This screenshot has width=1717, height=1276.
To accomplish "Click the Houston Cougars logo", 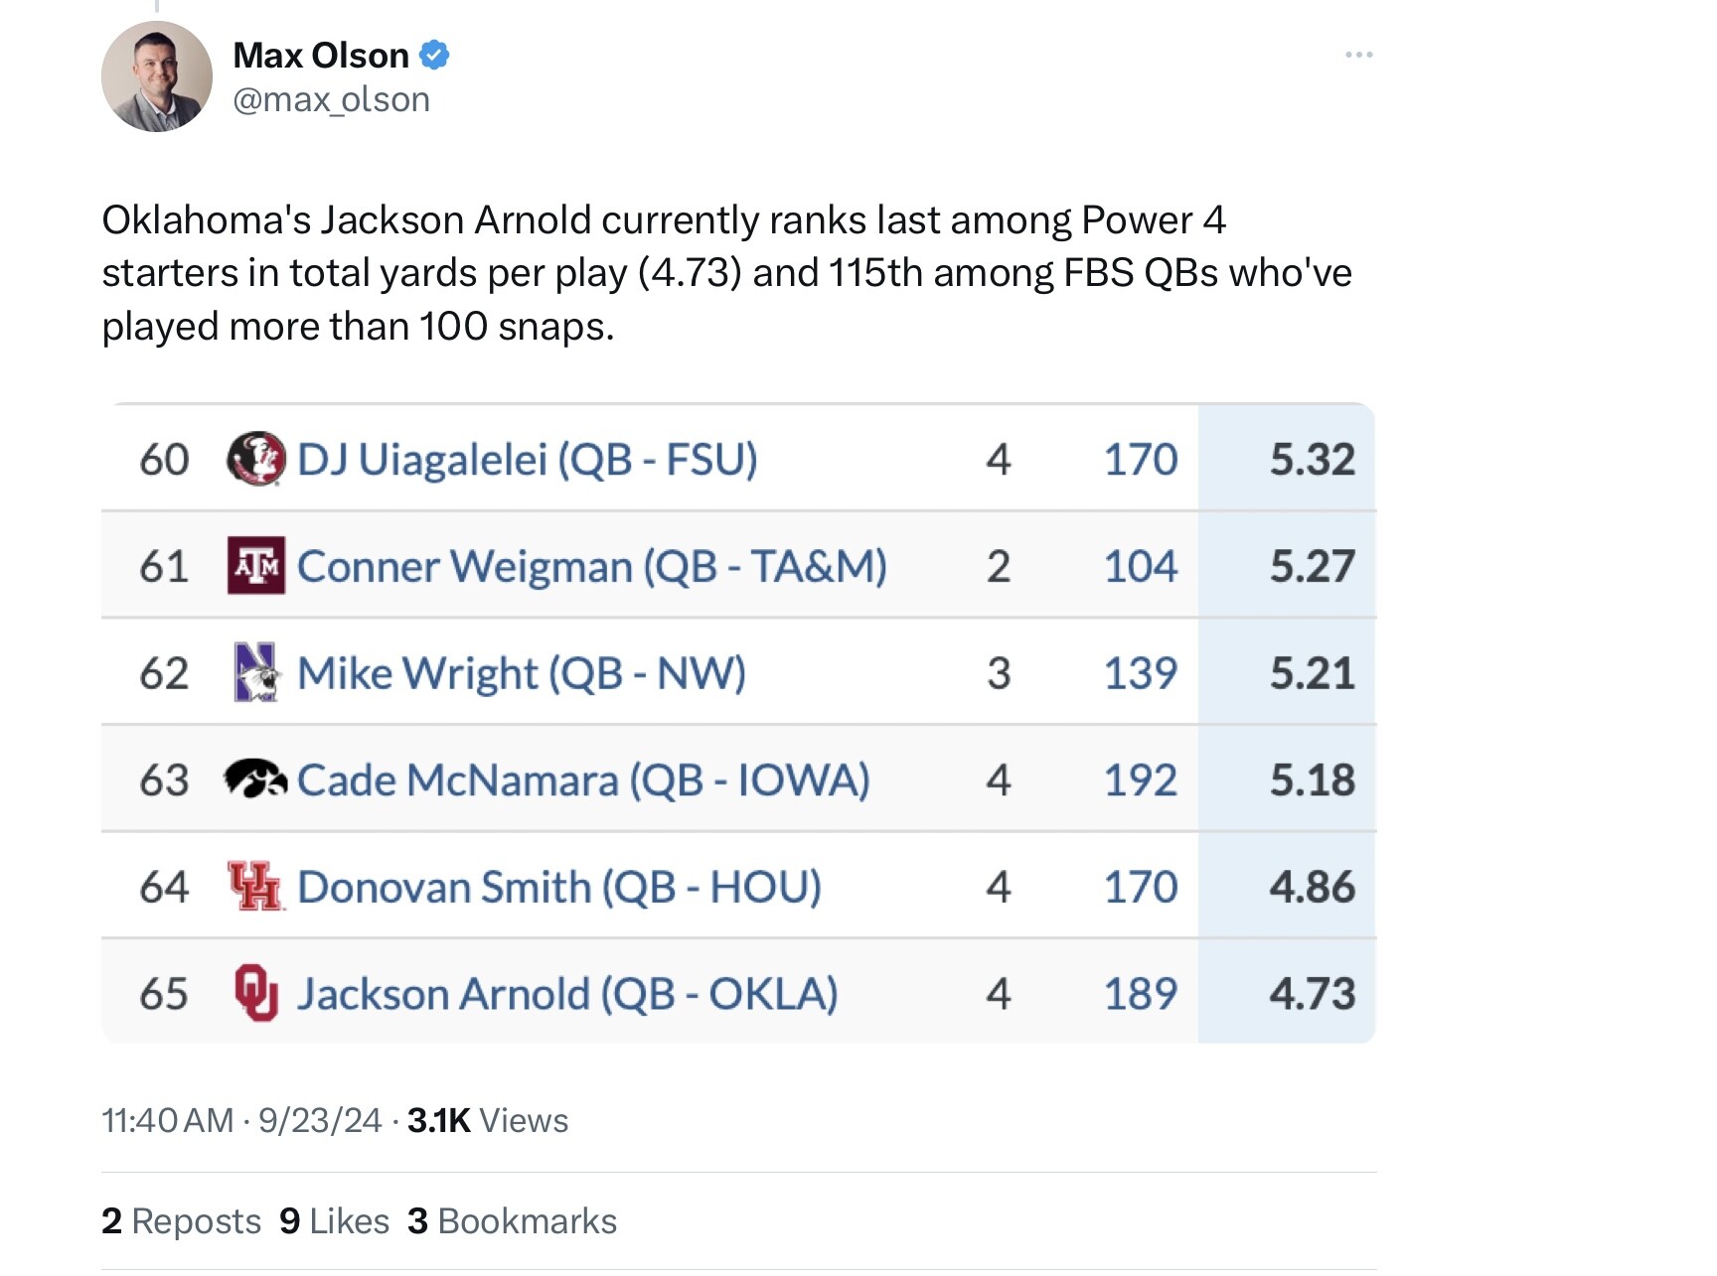I will tap(255, 886).
